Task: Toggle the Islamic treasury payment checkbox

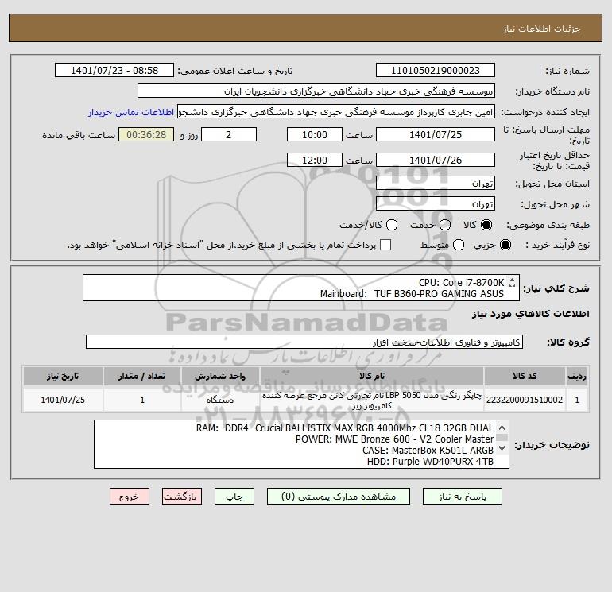Action: click(385, 245)
